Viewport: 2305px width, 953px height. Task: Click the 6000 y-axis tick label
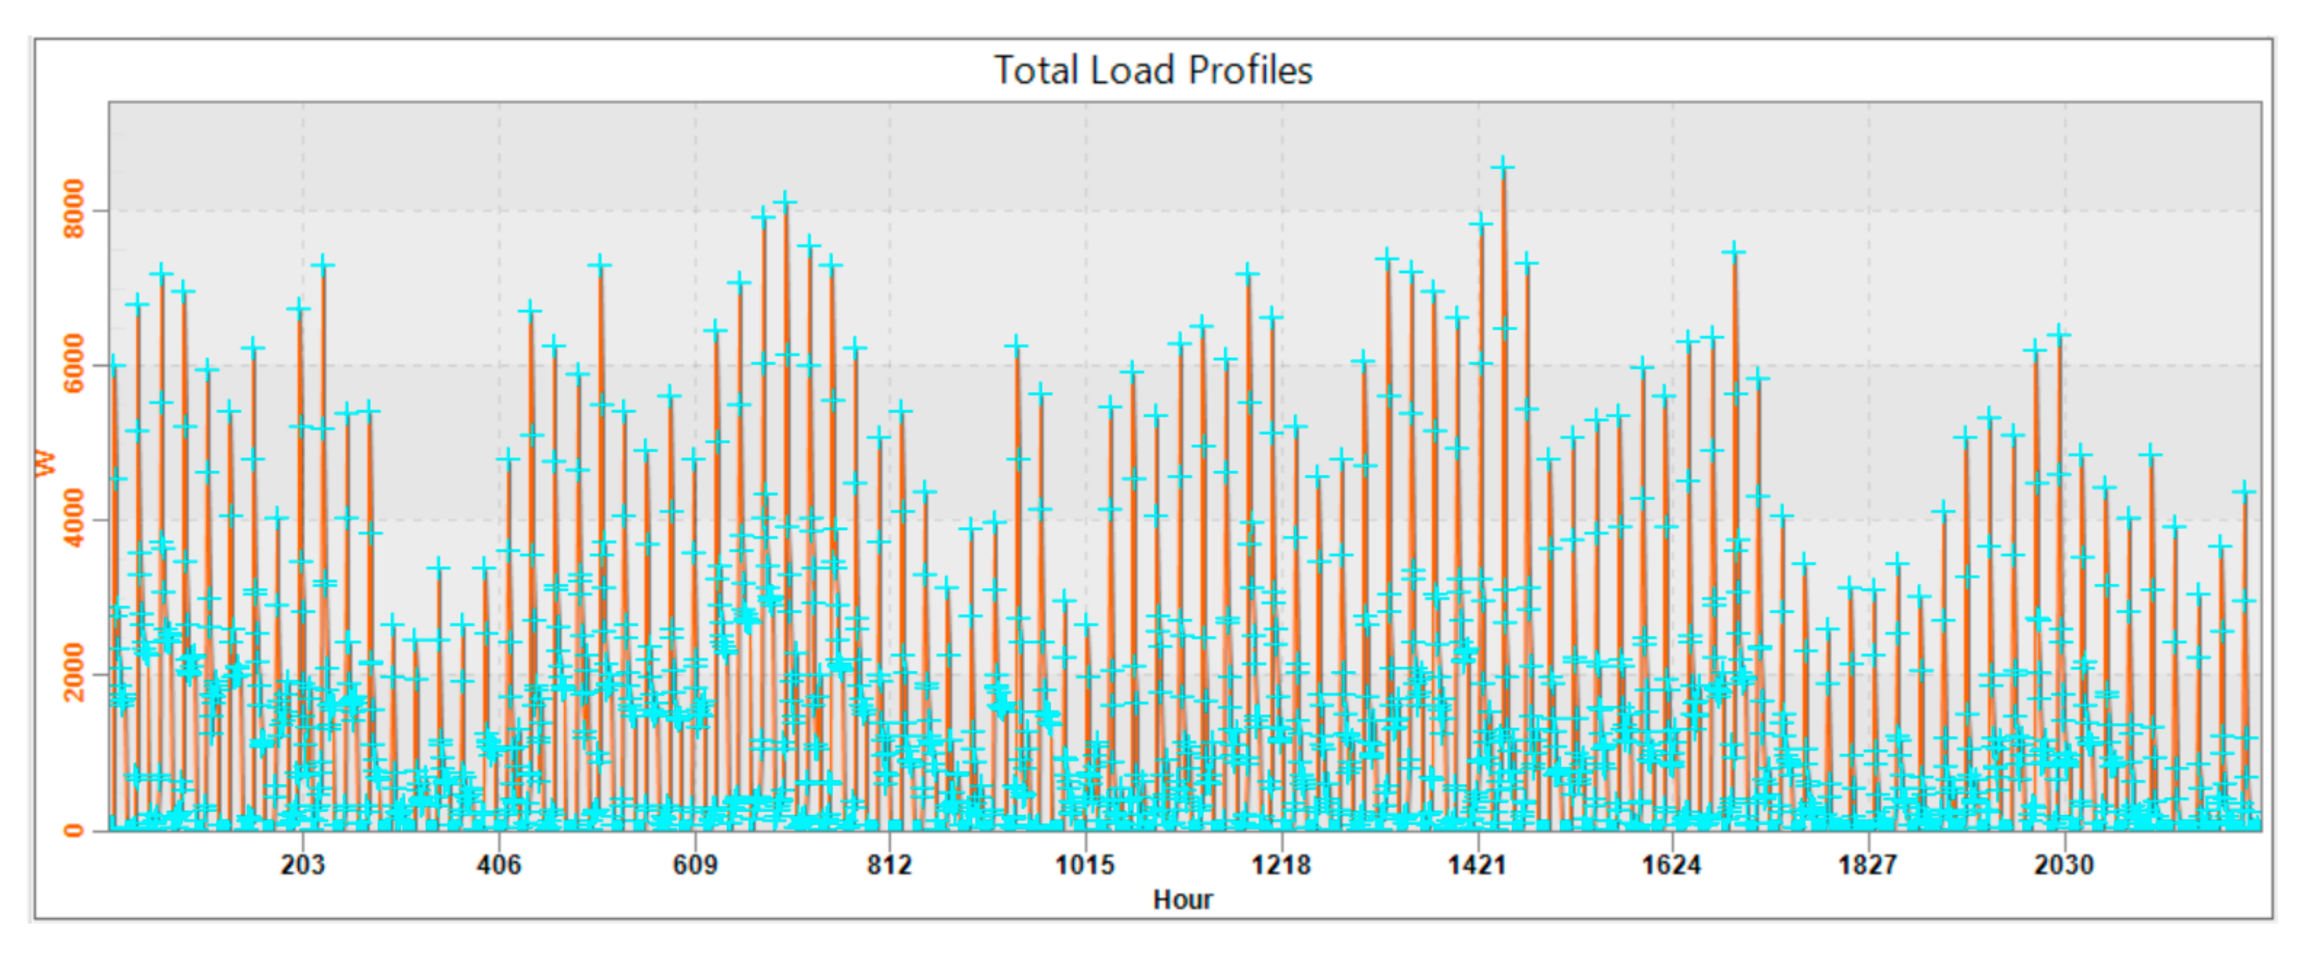click(x=74, y=364)
